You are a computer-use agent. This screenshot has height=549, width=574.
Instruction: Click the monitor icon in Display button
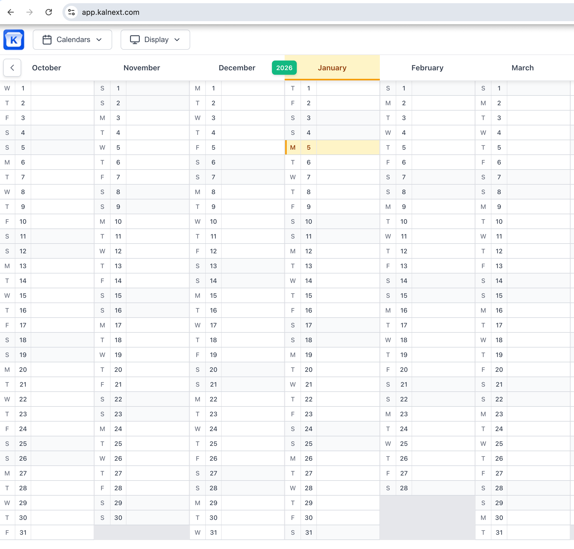(135, 39)
